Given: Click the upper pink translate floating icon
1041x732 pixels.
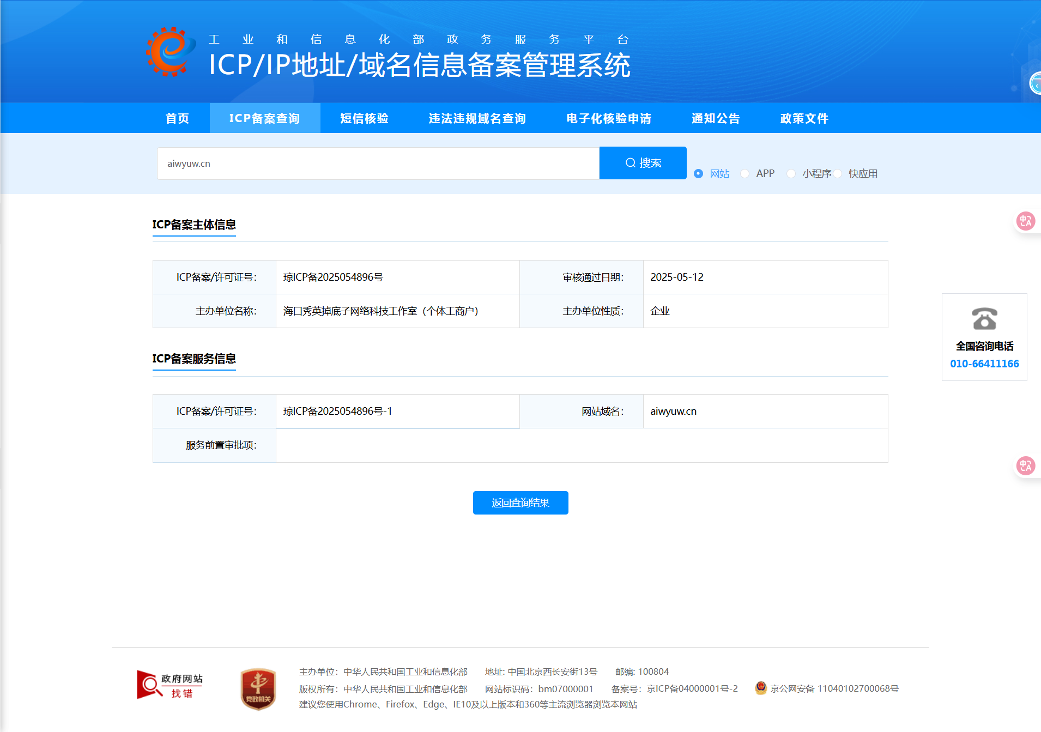Looking at the screenshot, I should (x=1026, y=221).
